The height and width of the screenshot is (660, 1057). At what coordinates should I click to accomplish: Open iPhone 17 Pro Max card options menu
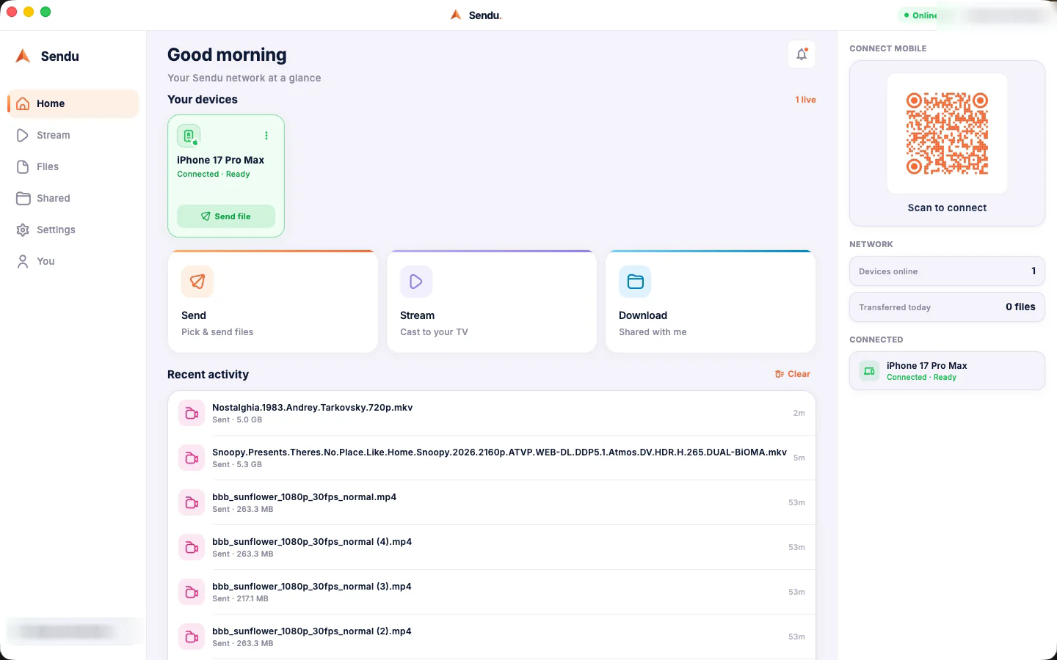[266, 136]
